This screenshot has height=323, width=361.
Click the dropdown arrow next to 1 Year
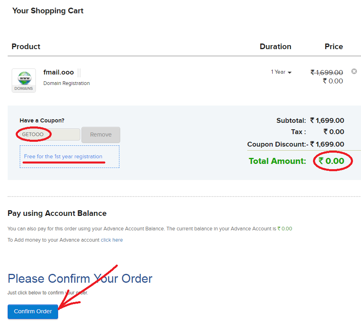click(x=290, y=72)
